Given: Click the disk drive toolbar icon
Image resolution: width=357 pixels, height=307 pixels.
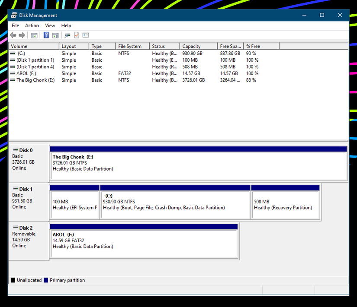Looking at the screenshot, I should (x=68, y=35).
